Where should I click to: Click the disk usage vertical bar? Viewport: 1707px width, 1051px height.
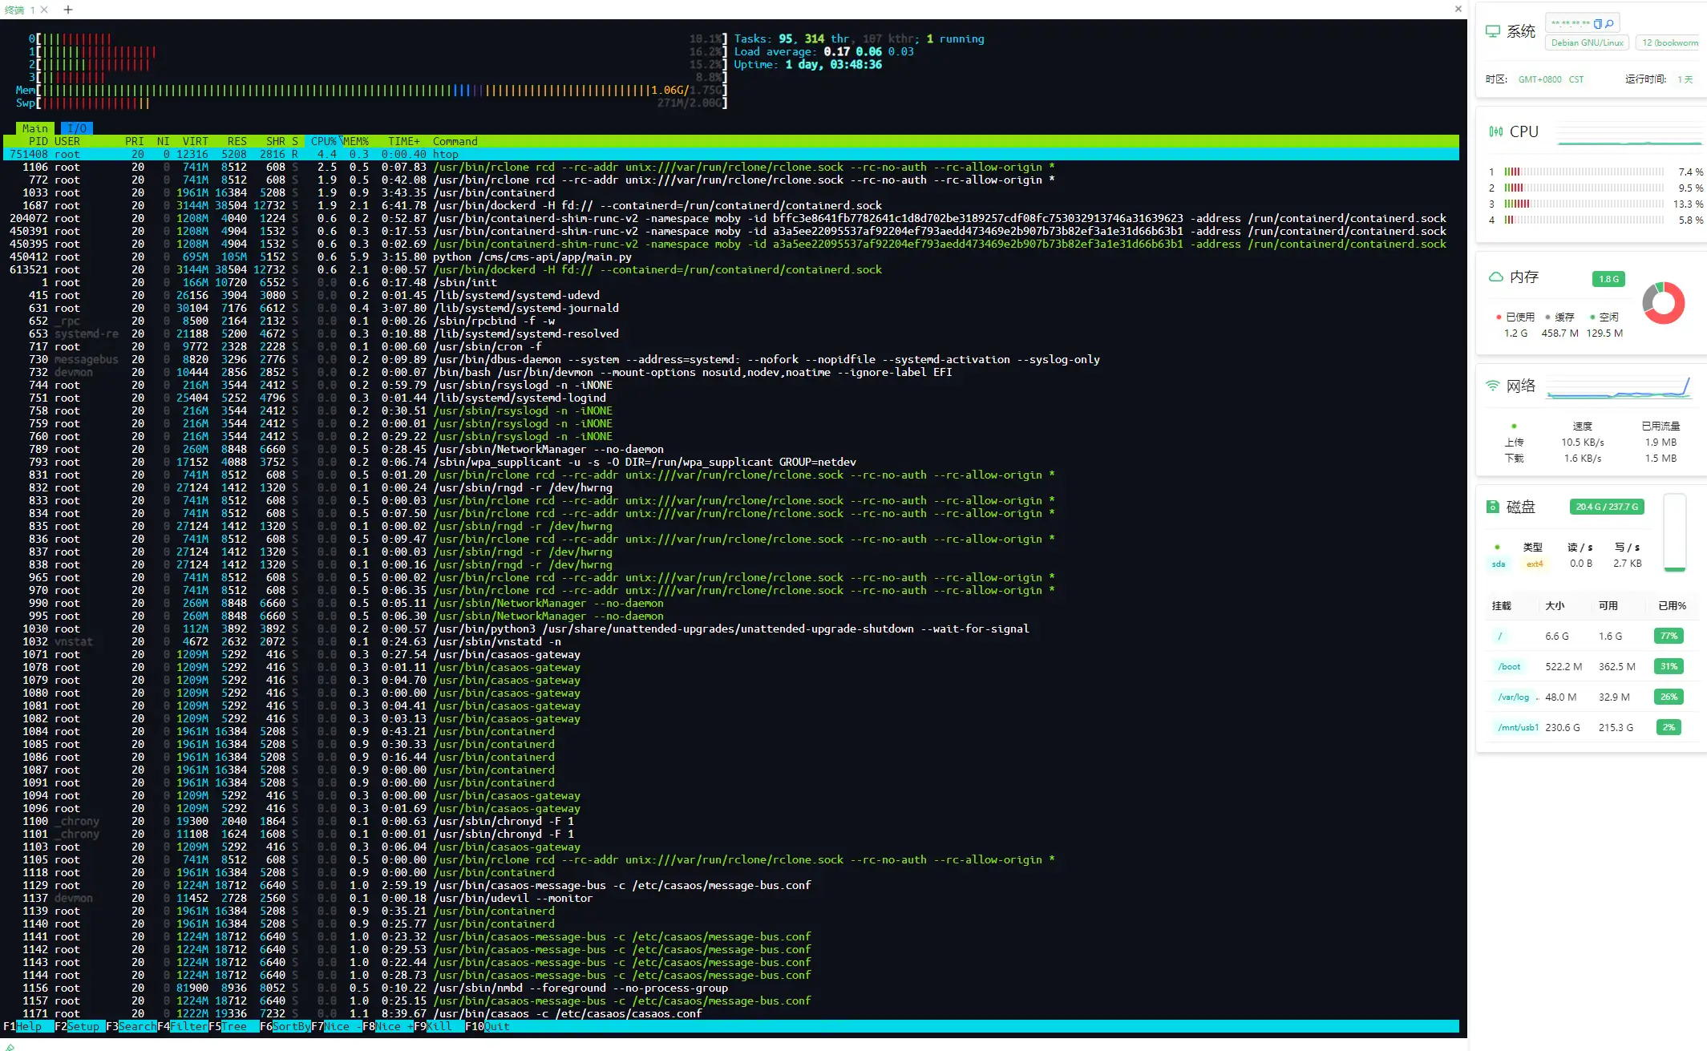1674,533
